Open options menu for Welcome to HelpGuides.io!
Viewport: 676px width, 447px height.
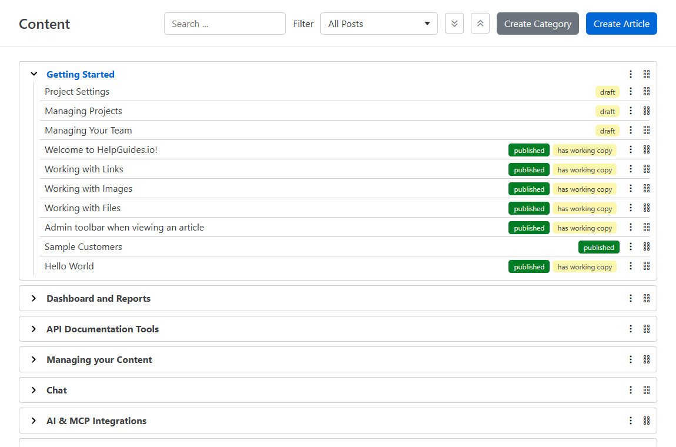[x=631, y=150]
